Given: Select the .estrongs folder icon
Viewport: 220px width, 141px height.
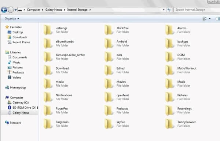Looking at the screenshot, I should pyautogui.click(x=48, y=30).
